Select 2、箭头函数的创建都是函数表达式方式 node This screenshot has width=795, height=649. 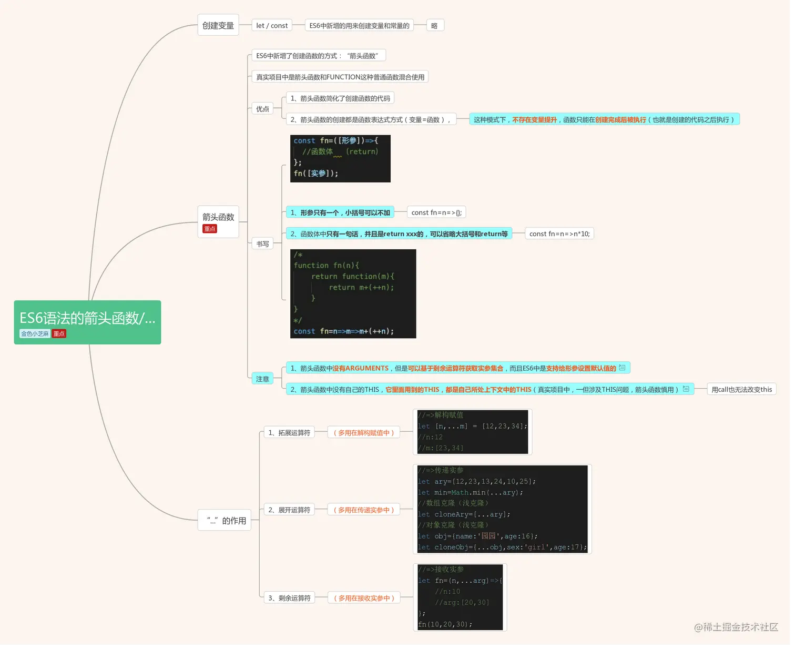[x=371, y=119]
